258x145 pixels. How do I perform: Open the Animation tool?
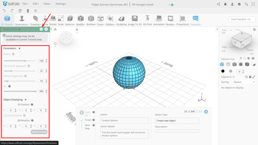coord(159,20)
